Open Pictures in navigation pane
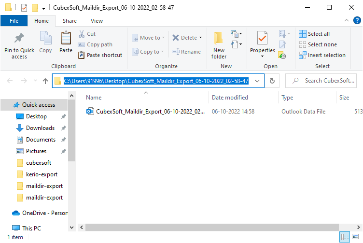The image size is (363, 243). pyautogui.click(x=36, y=151)
